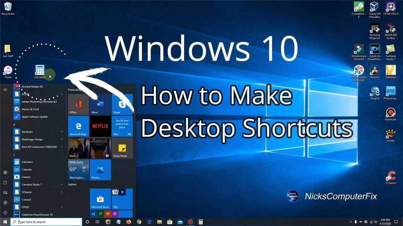Expand the Bandicam folder in Start menu
This screenshot has width=403, height=226.
(62, 132)
